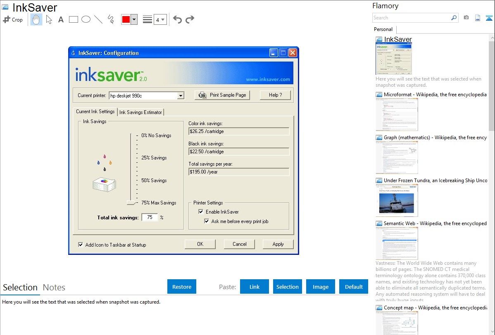Switch to the Notes tab
This screenshot has width=495, height=335.
pos(54,287)
